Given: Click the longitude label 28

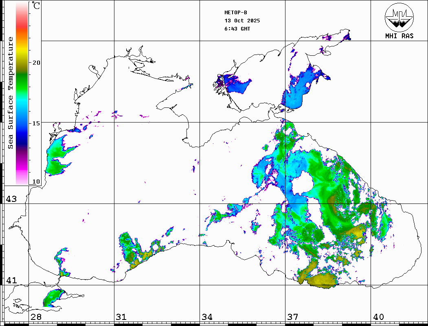Looking at the screenshot, I should point(36,317).
